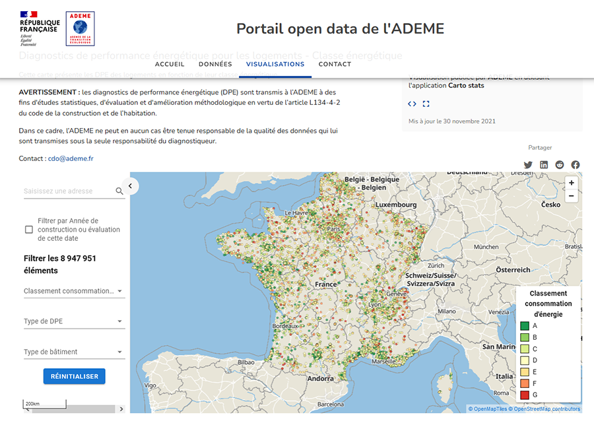Open the Type de bâtiment dropdown
Screen dimensions: 594x421
coord(74,351)
